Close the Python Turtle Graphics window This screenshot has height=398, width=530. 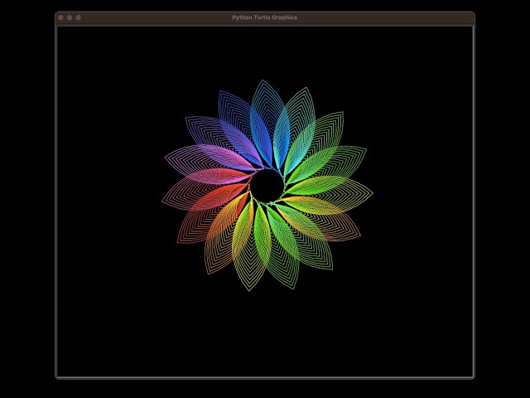[x=60, y=17]
